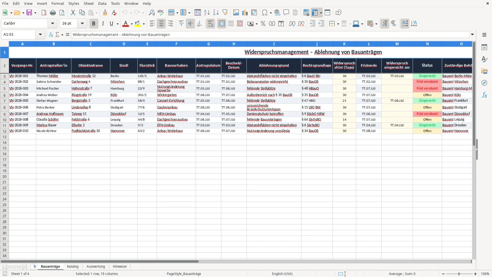Toggle Freeze Rows and Columns
This screenshot has height=277, width=492.
315,13
